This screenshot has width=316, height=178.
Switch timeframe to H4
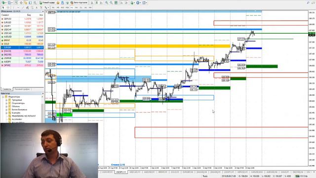(x=77, y=7)
